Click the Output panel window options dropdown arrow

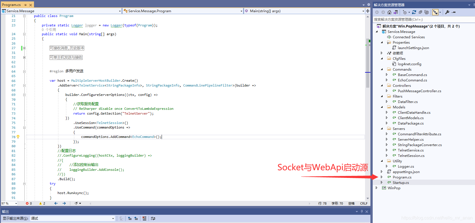point(357,212)
